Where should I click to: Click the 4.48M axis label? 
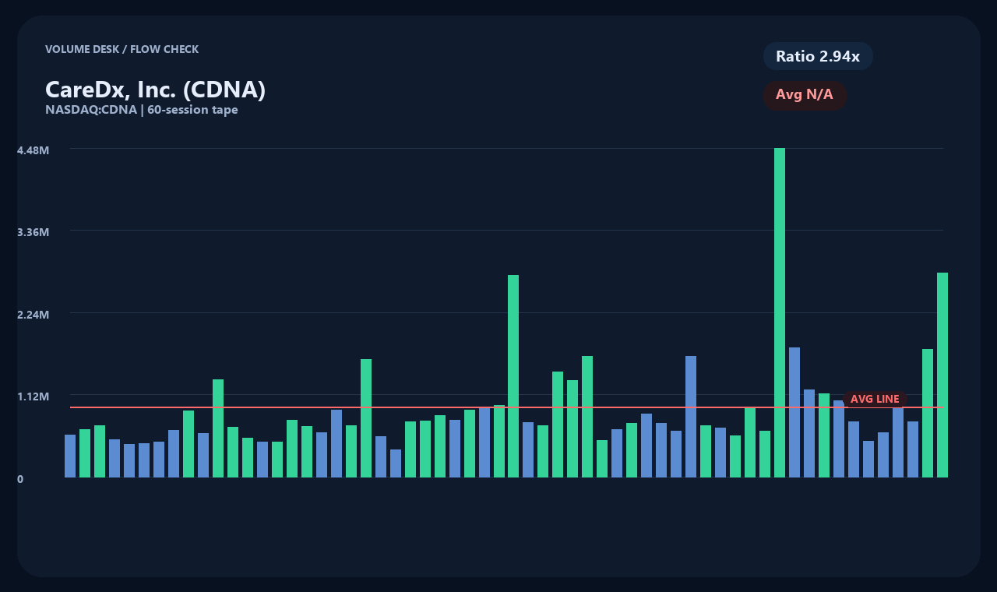[x=33, y=150]
